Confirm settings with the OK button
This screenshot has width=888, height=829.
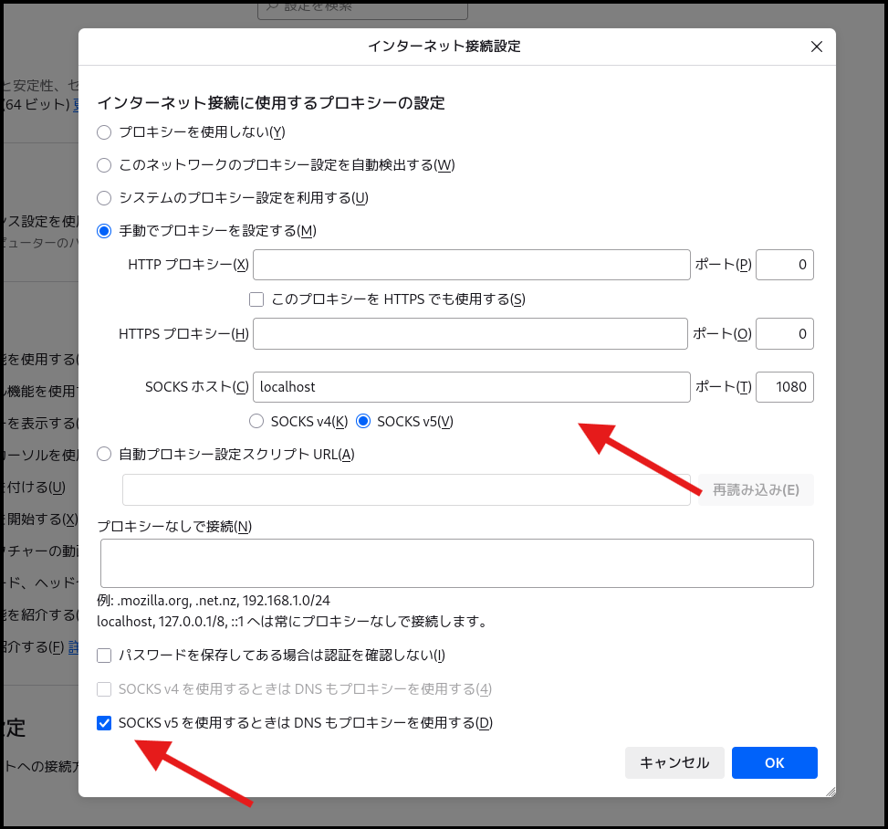774,762
